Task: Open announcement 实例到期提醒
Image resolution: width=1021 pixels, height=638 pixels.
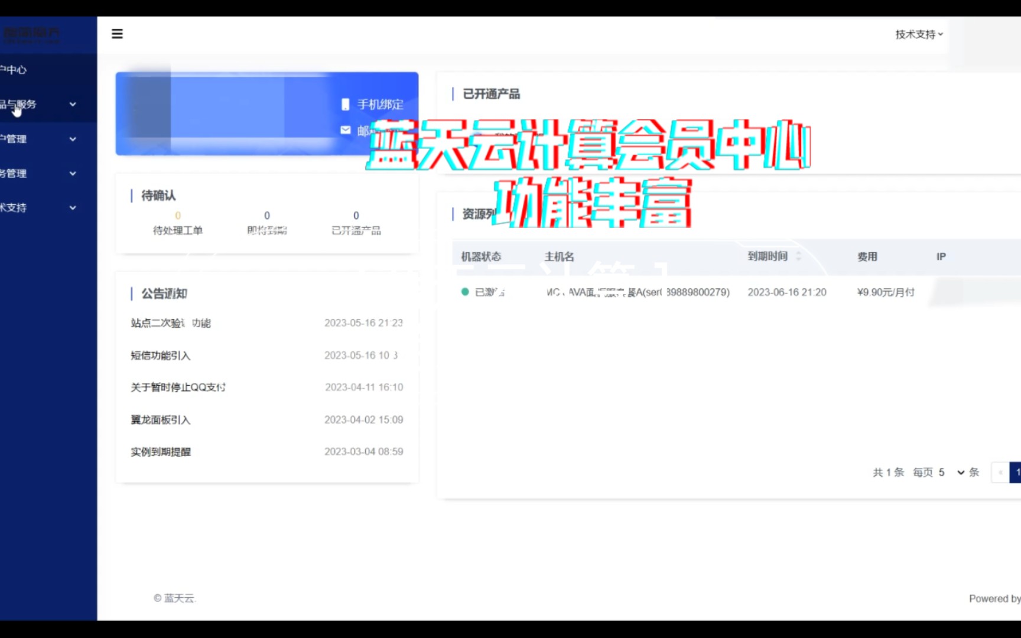Action: 161,452
